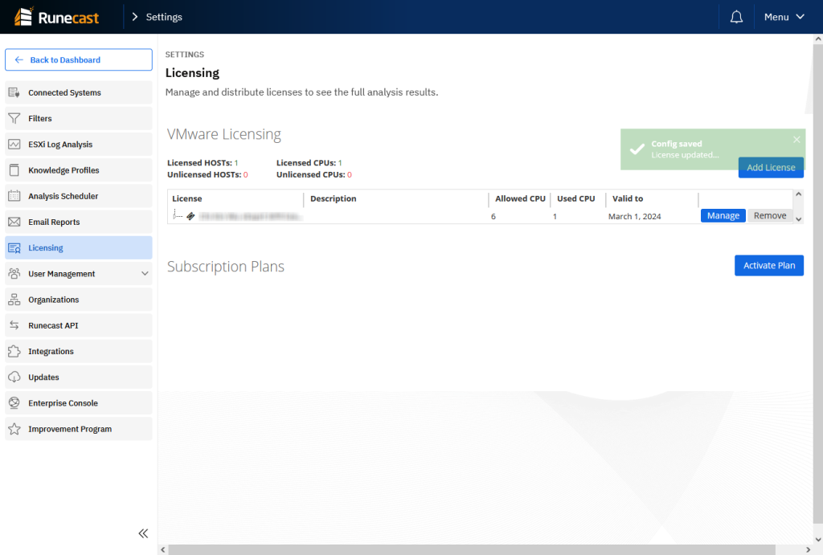This screenshot has height=555, width=823.
Task: Click the license key tag icon
Action: (190, 215)
